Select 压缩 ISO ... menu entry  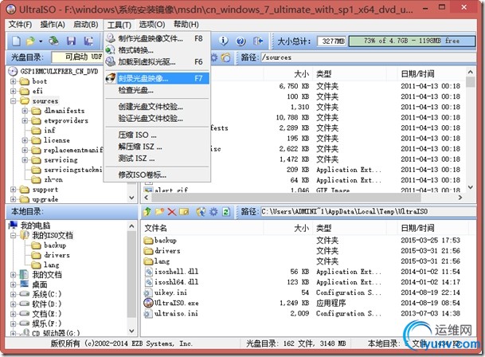click(x=157, y=135)
